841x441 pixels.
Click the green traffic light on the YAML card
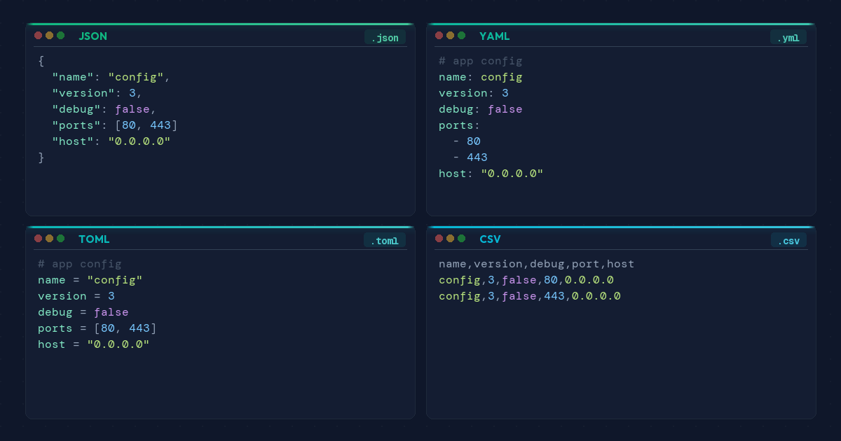point(462,35)
